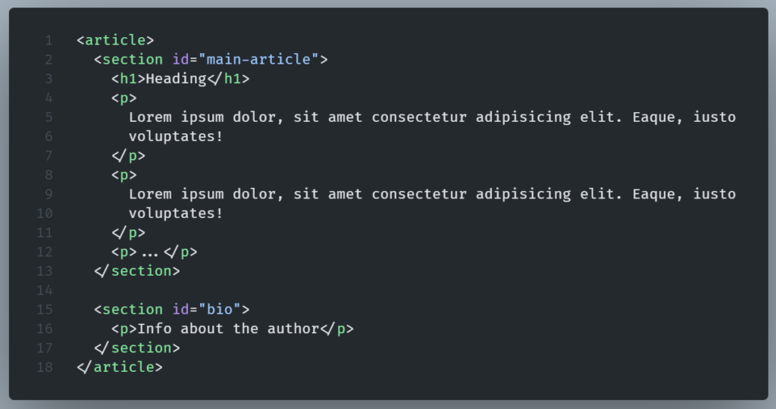Click the closing section tag on line 13
The height and width of the screenshot is (409, 776).
[137, 271]
